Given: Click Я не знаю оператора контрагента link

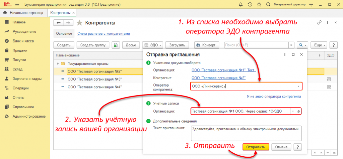Looking at the screenshot, I should coord(274,97).
